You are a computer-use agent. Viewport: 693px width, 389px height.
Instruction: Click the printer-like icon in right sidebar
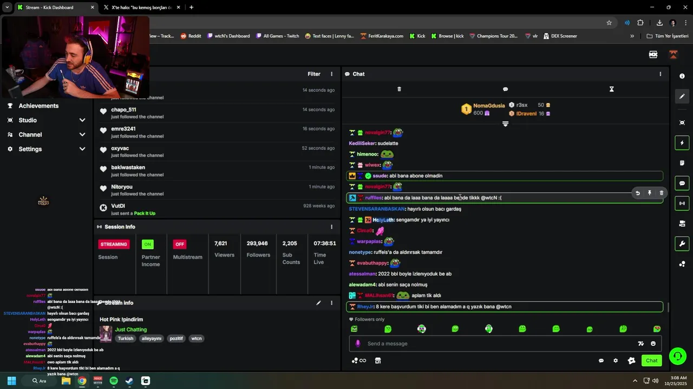(x=682, y=224)
